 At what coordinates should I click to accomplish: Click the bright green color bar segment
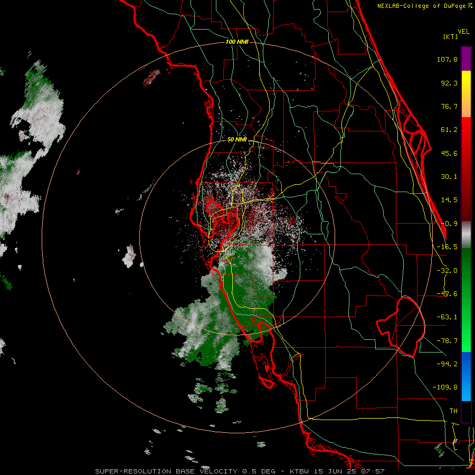tap(466, 300)
